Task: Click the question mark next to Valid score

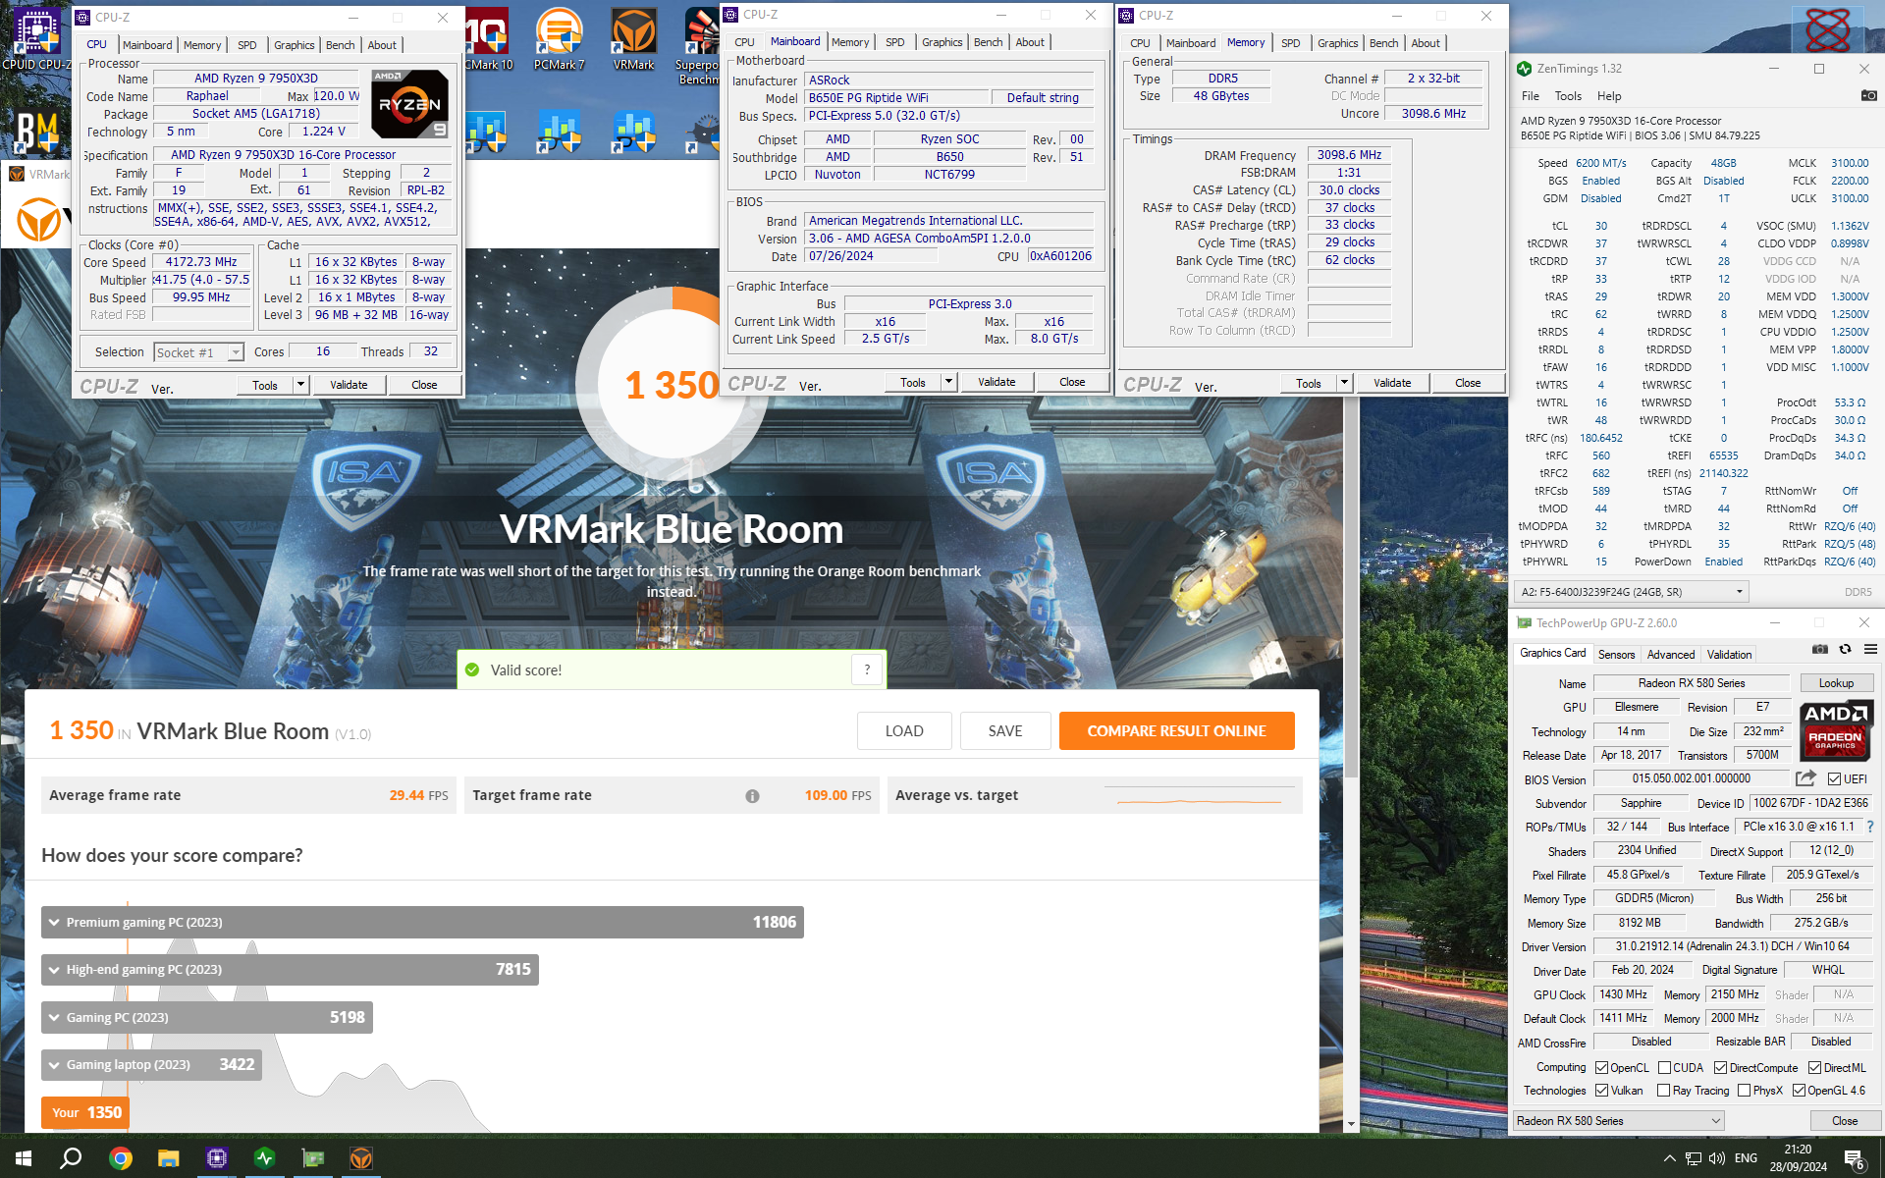Action: [x=867, y=669]
